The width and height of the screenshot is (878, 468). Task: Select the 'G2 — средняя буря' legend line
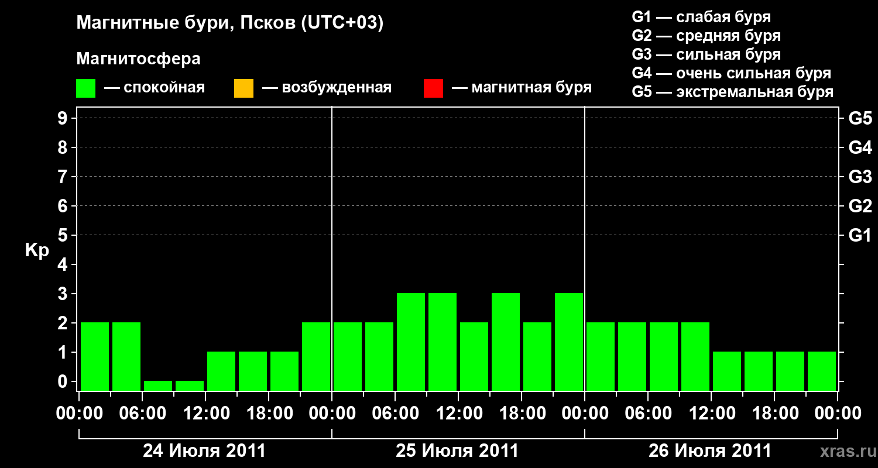point(706,36)
